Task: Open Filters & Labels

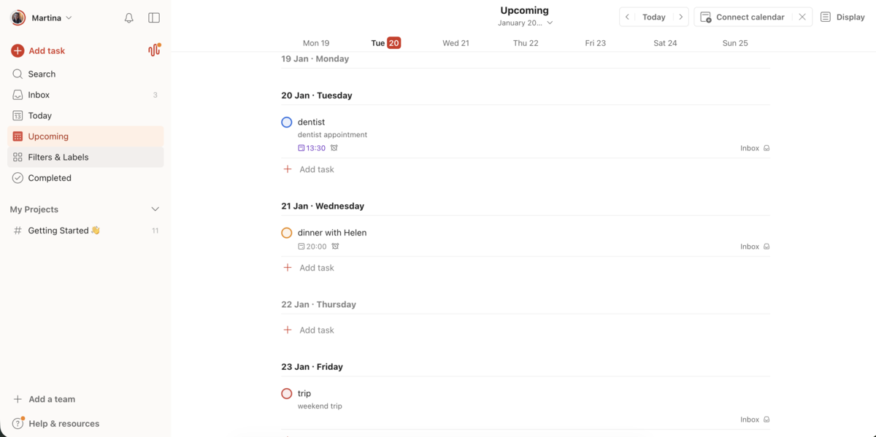Action: click(x=58, y=157)
